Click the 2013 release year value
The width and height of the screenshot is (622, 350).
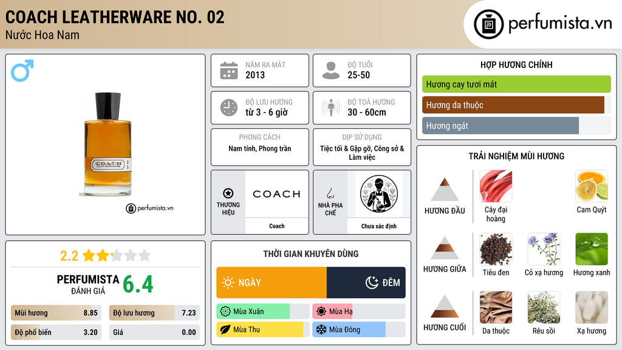[x=255, y=75]
